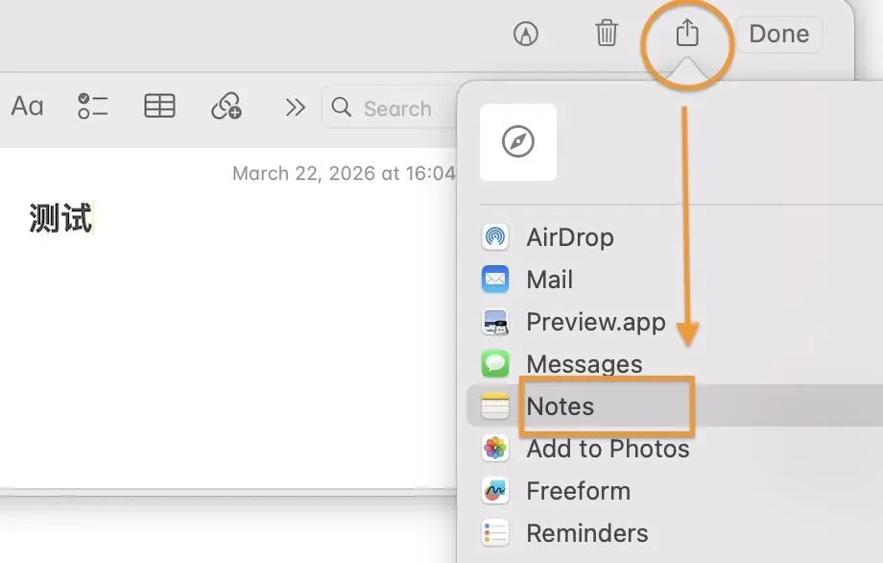Image resolution: width=883 pixels, height=563 pixels.
Task: Click the Notes app icon
Action: 495,405
